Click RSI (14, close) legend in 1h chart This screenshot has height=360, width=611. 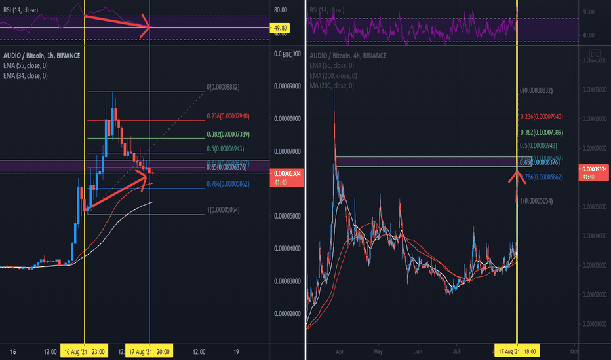coord(21,10)
